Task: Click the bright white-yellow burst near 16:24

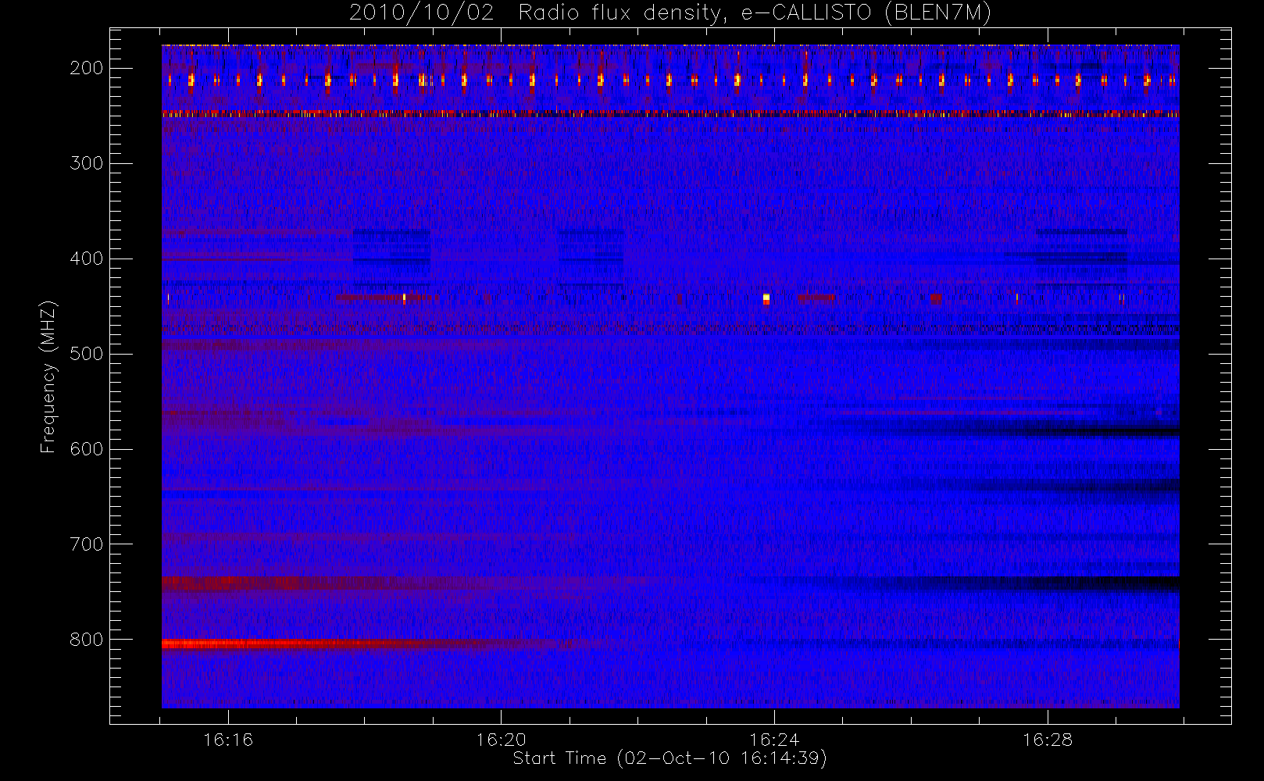Action: click(766, 298)
